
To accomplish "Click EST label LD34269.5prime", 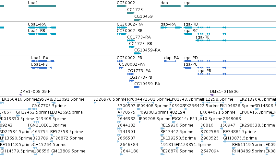I will (66, 112).
